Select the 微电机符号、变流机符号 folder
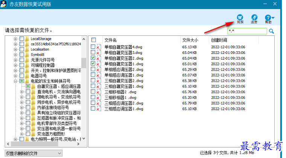 tap(59, 97)
